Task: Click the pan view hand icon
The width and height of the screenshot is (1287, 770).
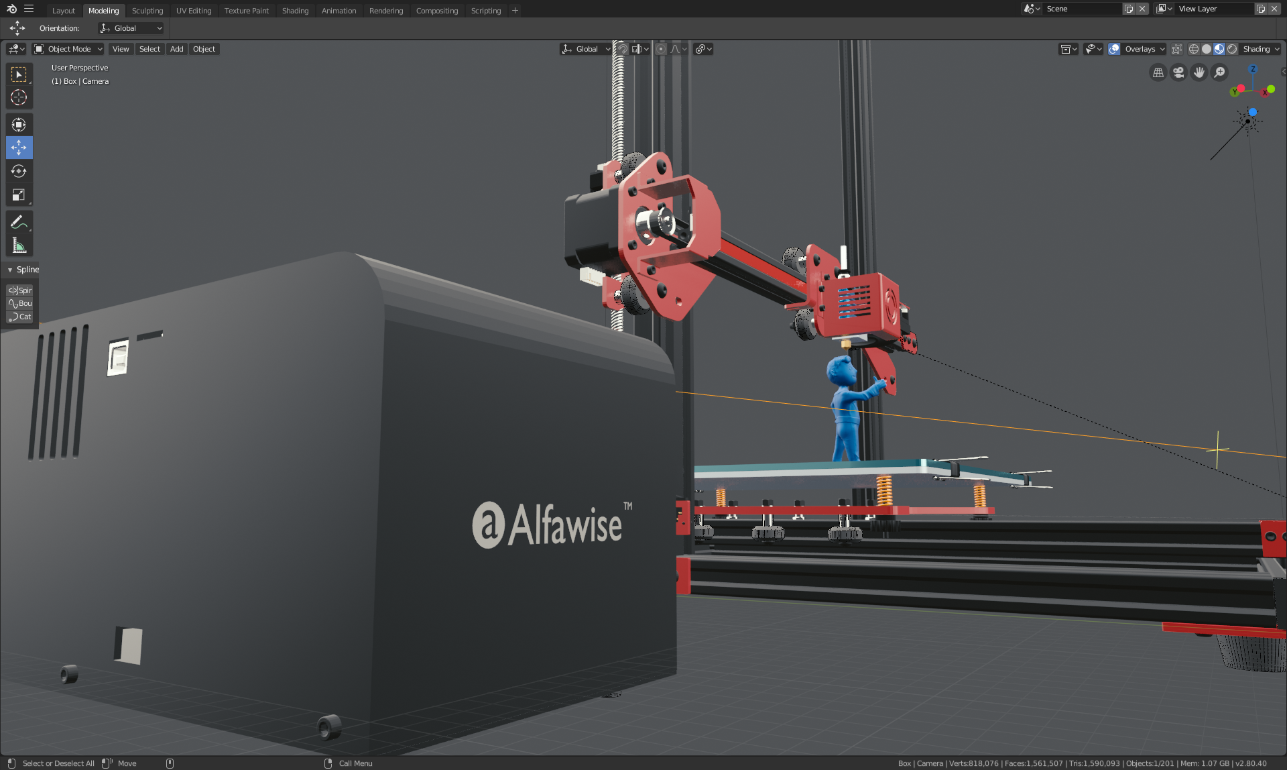Action: click(x=1199, y=72)
